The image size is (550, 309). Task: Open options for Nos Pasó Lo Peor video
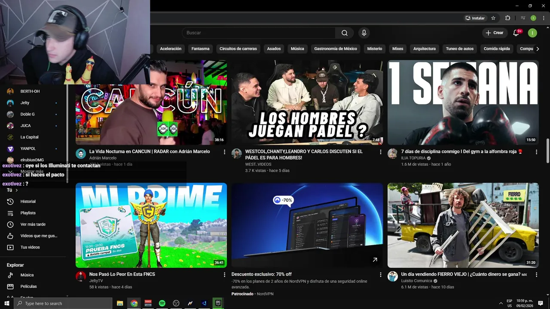(224, 275)
